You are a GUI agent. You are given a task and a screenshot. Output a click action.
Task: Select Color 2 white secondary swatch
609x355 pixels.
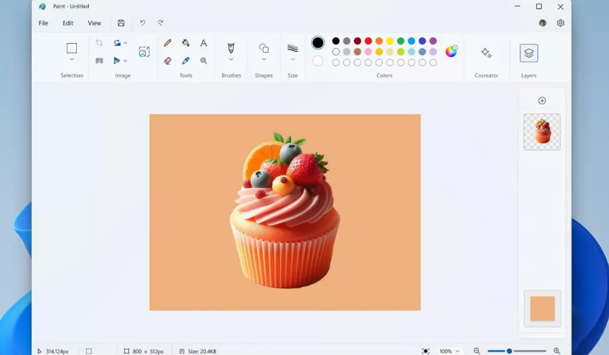(x=318, y=61)
